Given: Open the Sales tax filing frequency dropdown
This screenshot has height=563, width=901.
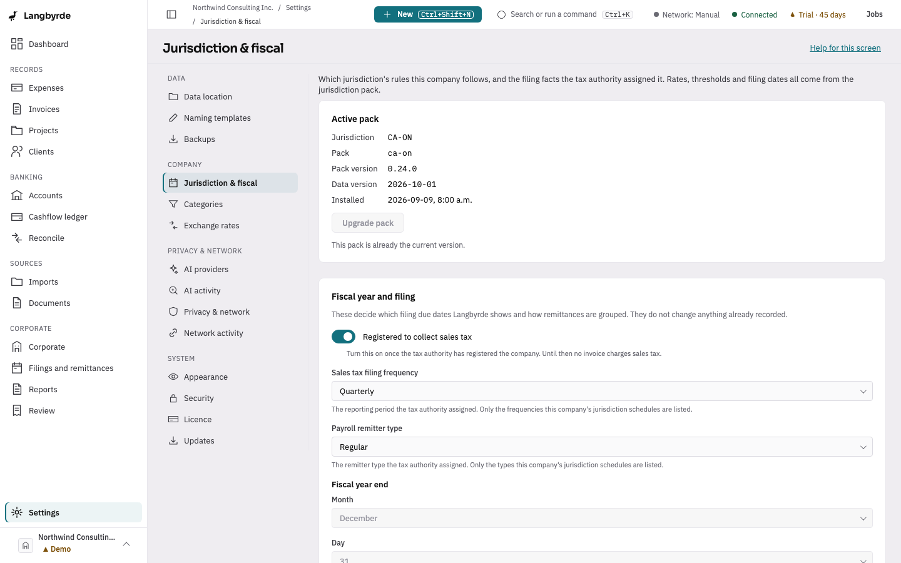Looking at the screenshot, I should click(602, 391).
